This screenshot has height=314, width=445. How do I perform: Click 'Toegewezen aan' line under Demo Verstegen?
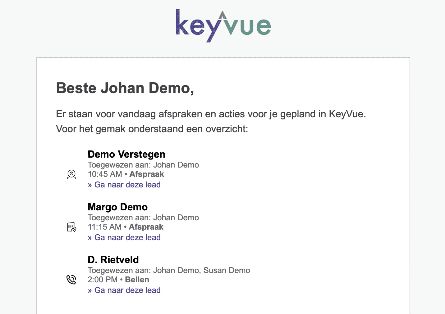[x=143, y=165]
